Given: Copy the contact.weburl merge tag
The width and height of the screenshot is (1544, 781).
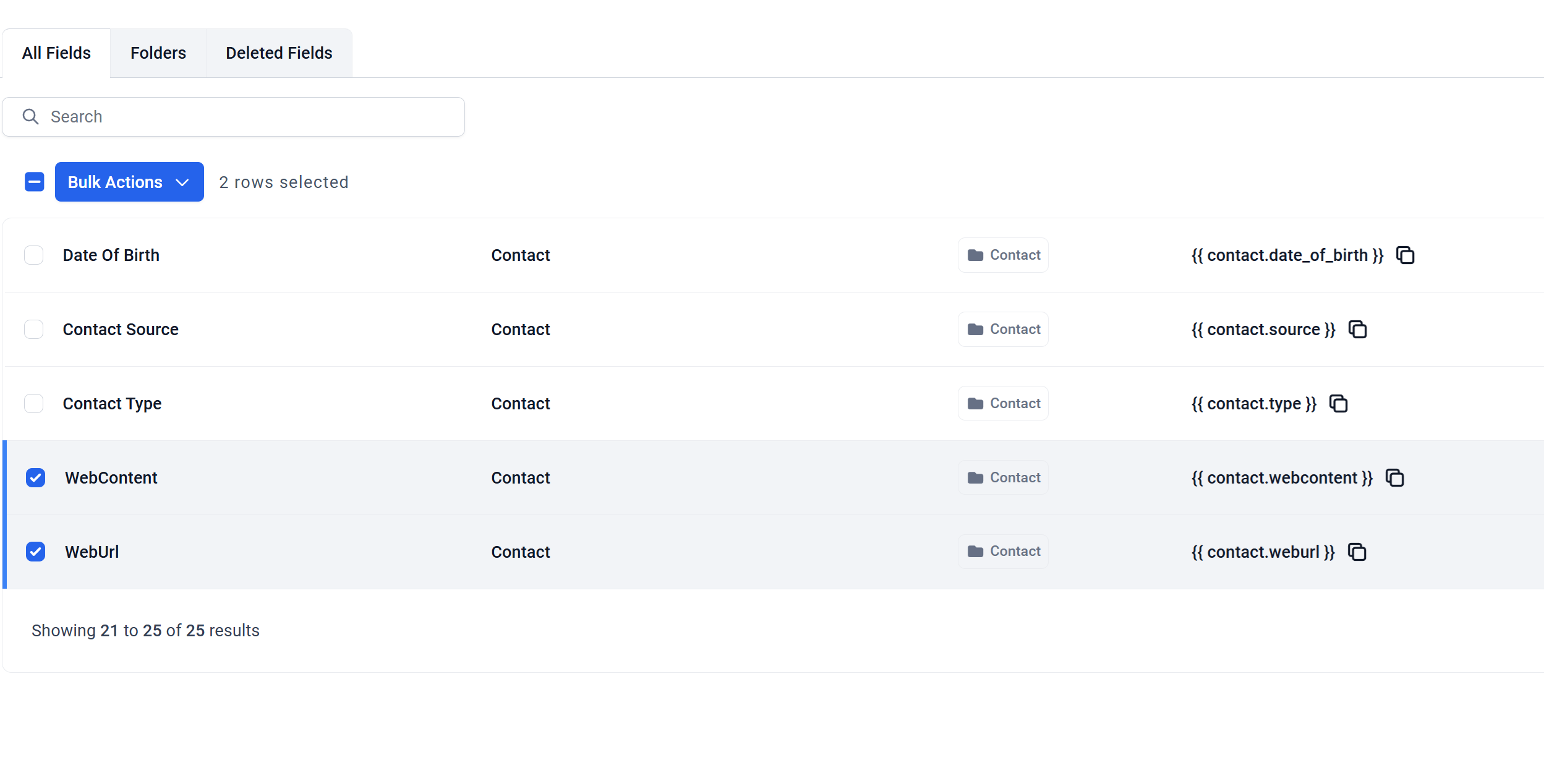Looking at the screenshot, I should 1358,552.
